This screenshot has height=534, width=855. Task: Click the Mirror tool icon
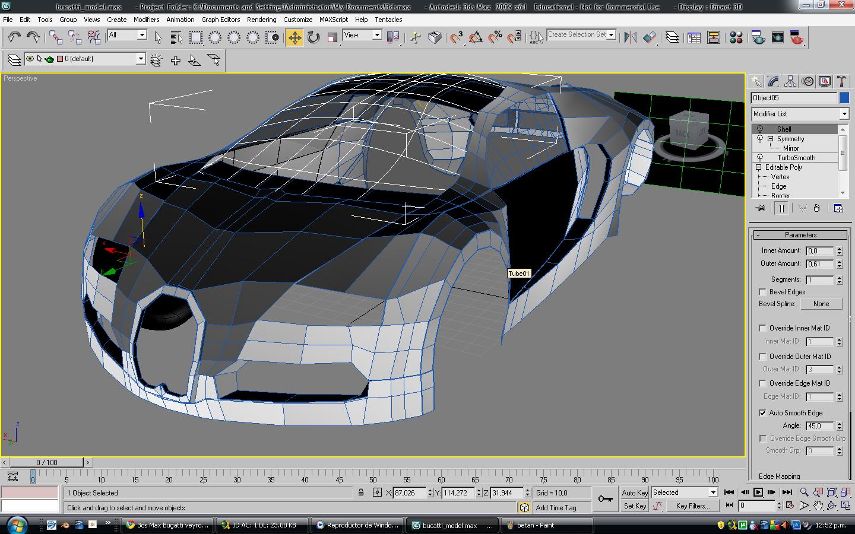coord(631,38)
